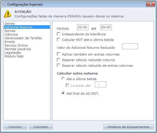Toggle Aplicar também em extras noturnas
The height and width of the screenshot is (133, 157).
(59, 54)
